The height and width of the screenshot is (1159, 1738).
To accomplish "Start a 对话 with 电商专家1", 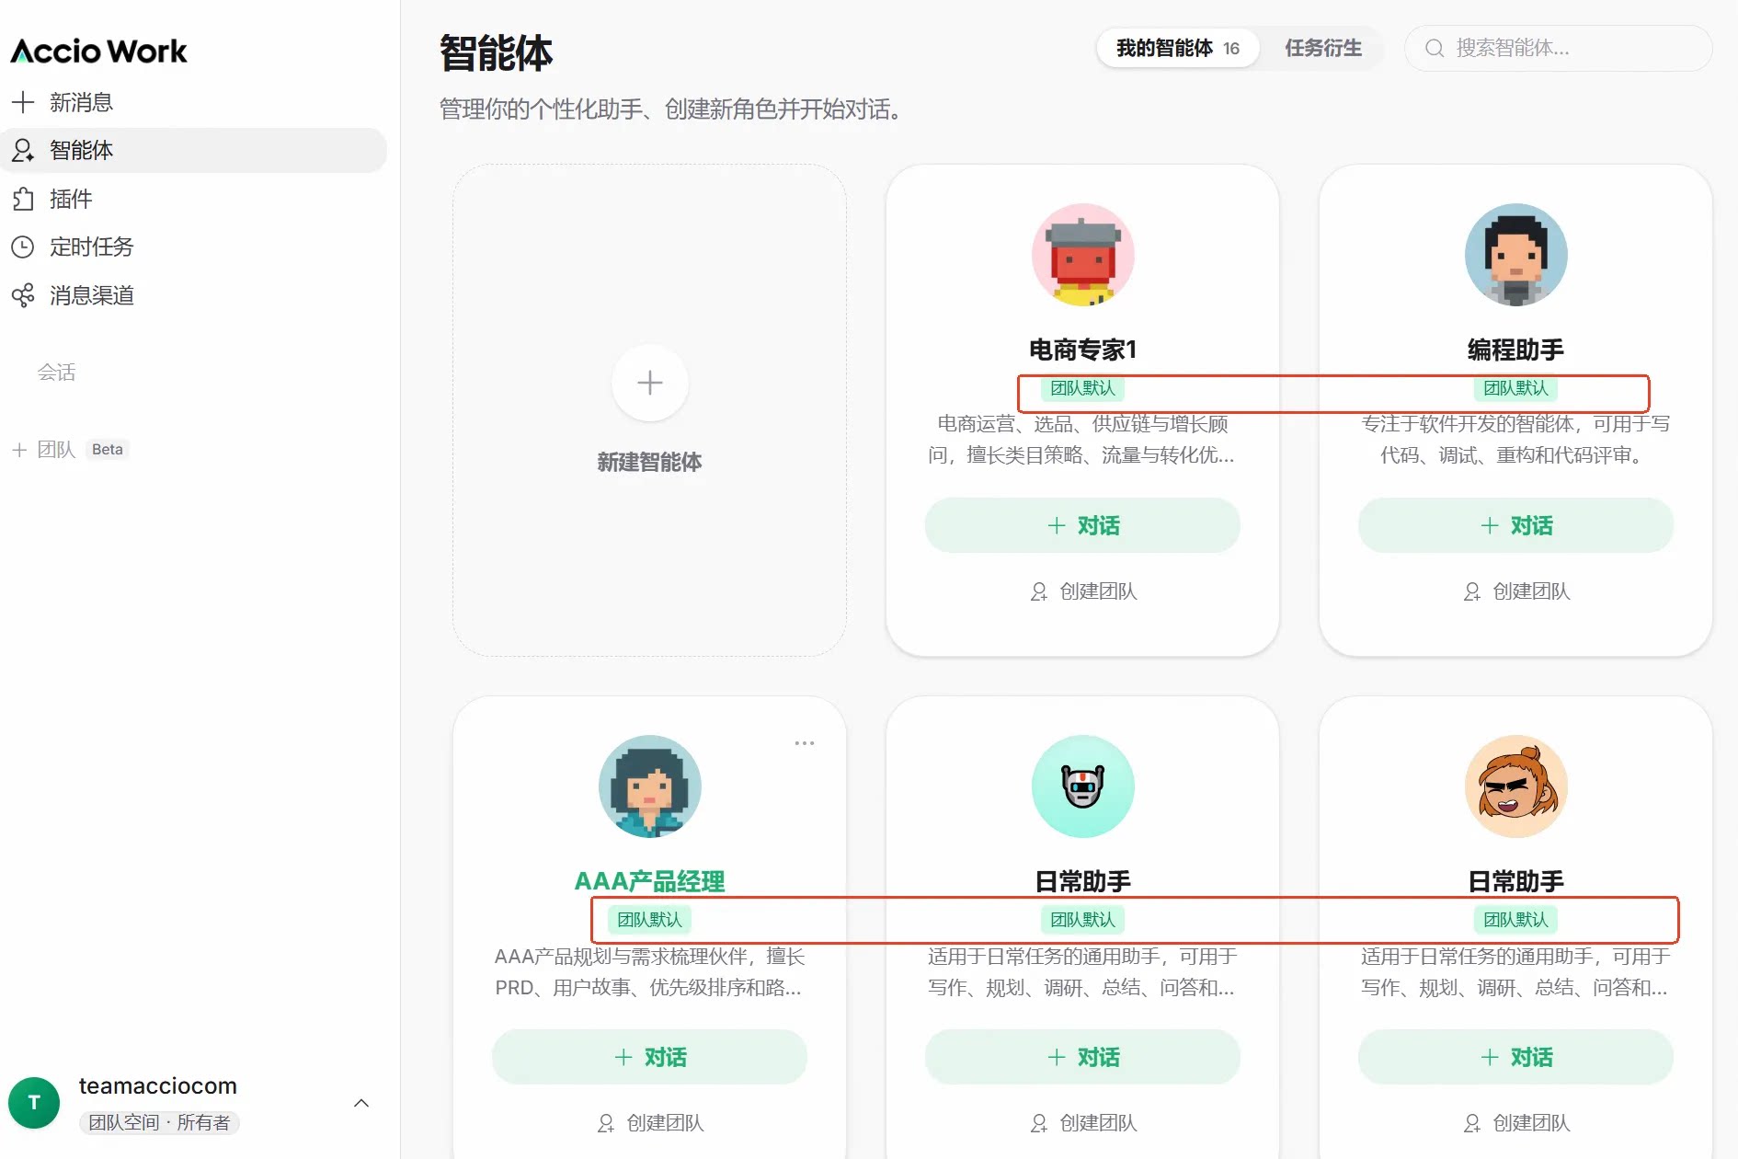I will 1083,525.
